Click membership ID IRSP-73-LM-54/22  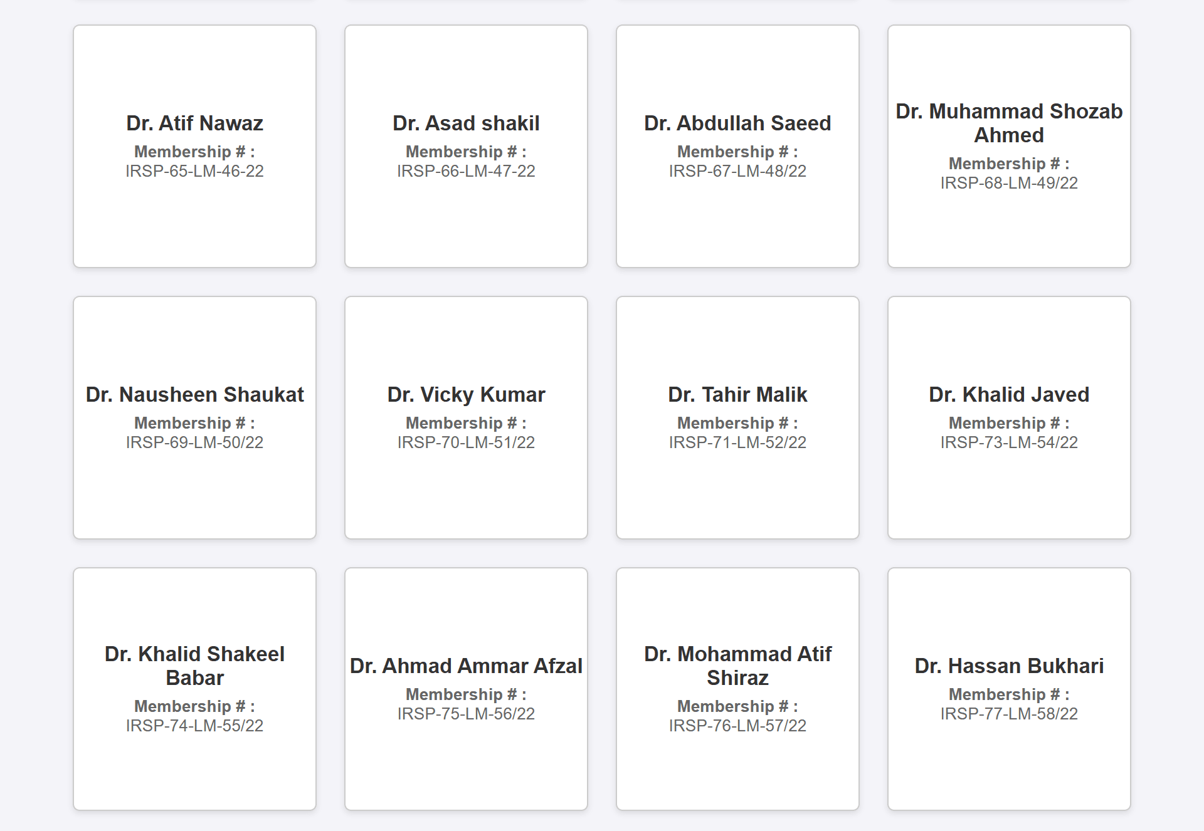point(1009,442)
